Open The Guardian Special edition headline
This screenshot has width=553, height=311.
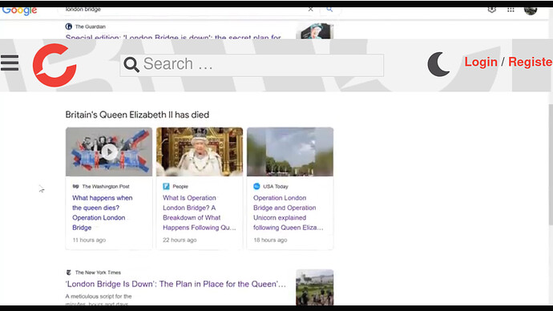click(x=173, y=37)
